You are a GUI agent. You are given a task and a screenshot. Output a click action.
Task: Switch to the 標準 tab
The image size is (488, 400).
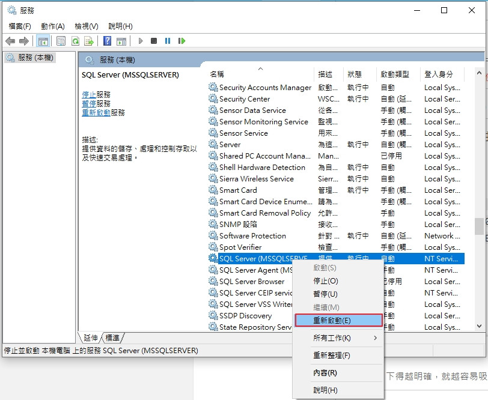(x=112, y=338)
